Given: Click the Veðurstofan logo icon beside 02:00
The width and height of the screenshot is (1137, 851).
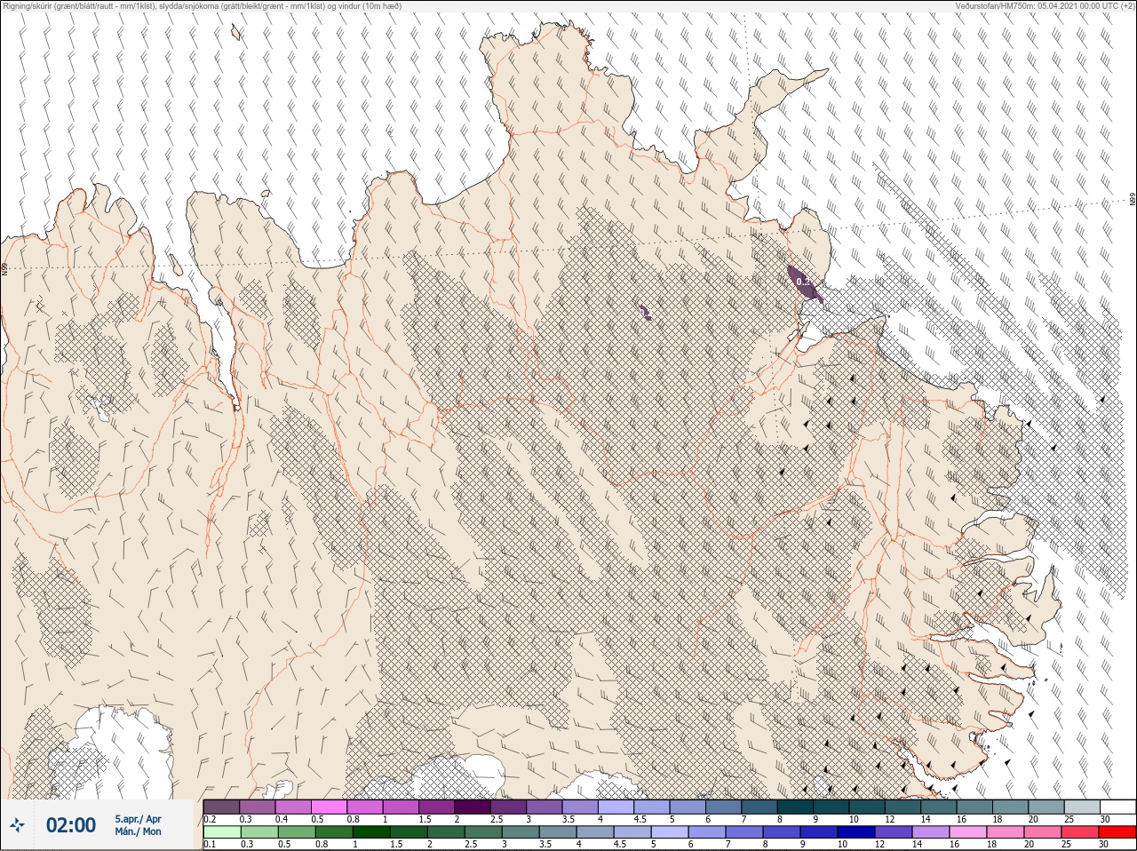Looking at the screenshot, I should 16,826.
